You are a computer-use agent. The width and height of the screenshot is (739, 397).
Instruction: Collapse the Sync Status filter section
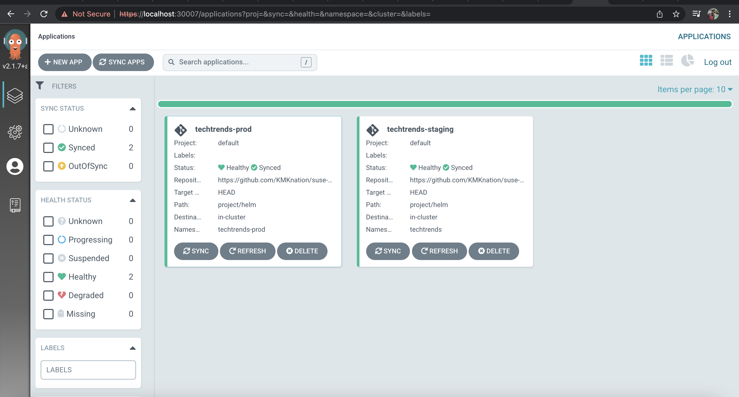[133, 109]
